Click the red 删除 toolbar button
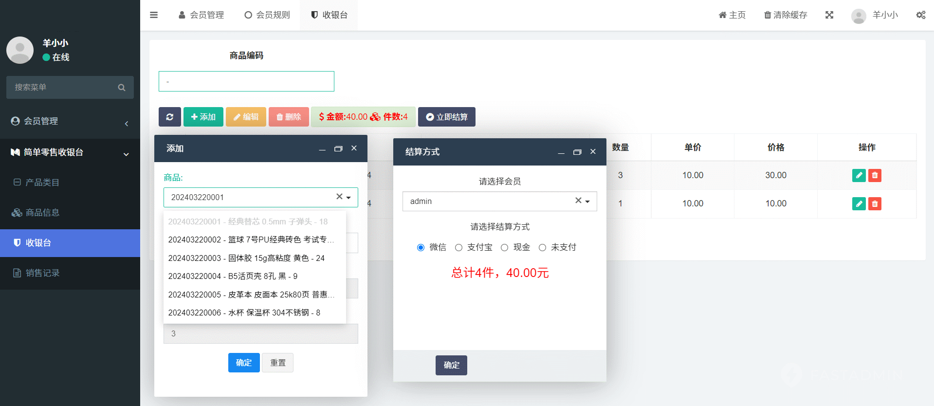This screenshot has height=406, width=934. [289, 117]
